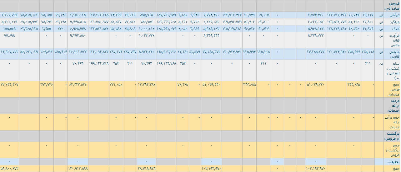The height and width of the screenshot is (172, 401).
Task: Select the ۵,۱۳۱ cell
Action: click(x=182, y=22)
